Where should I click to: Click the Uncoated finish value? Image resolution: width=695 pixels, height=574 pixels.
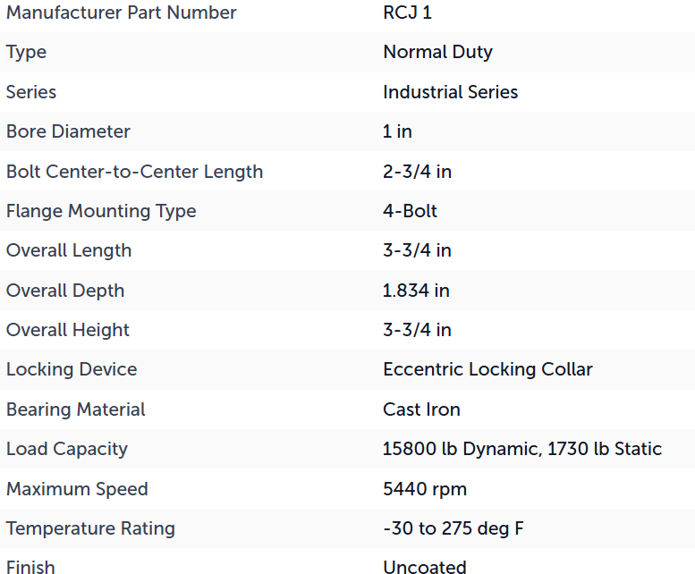(425, 567)
